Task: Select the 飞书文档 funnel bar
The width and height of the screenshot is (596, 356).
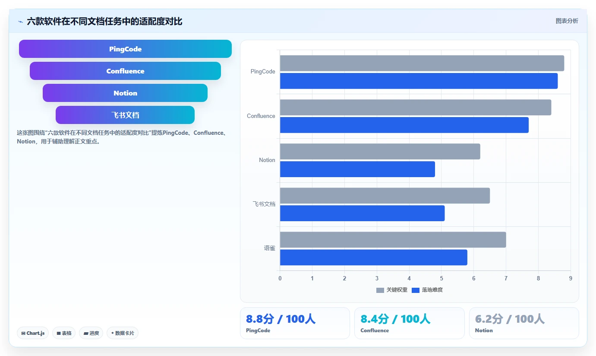Action: click(125, 115)
